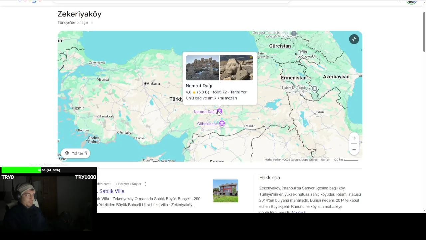The width and height of the screenshot is (426, 240).
Task: Zoom out the map with minus button
Action: [x=354, y=149]
